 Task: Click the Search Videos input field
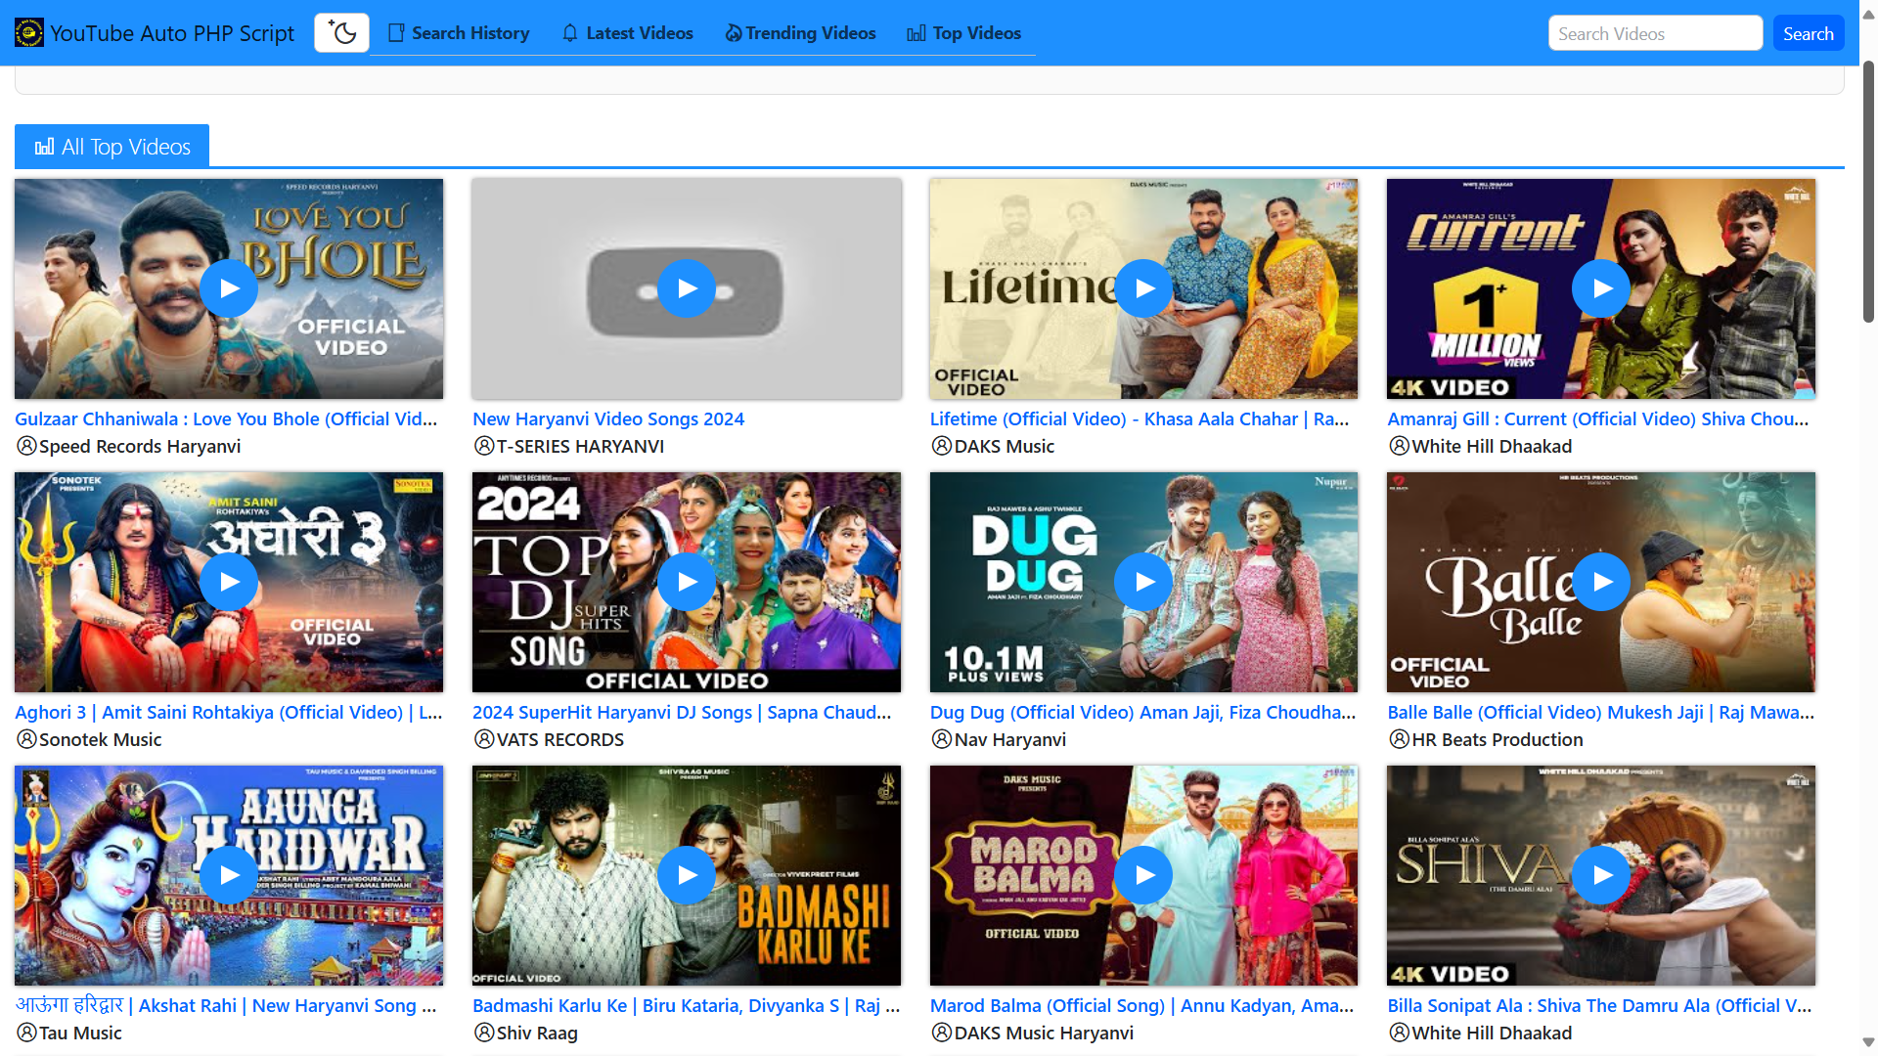1654,33
